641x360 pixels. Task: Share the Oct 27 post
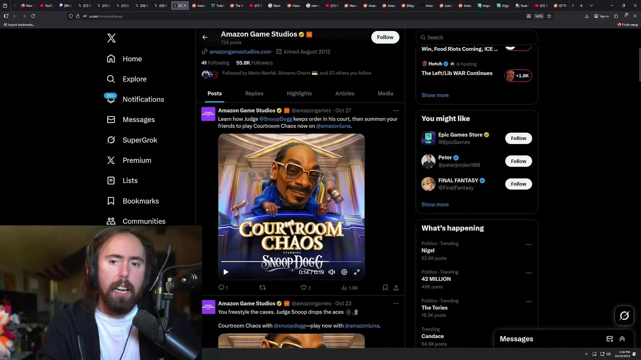pyautogui.click(x=396, y=287)
